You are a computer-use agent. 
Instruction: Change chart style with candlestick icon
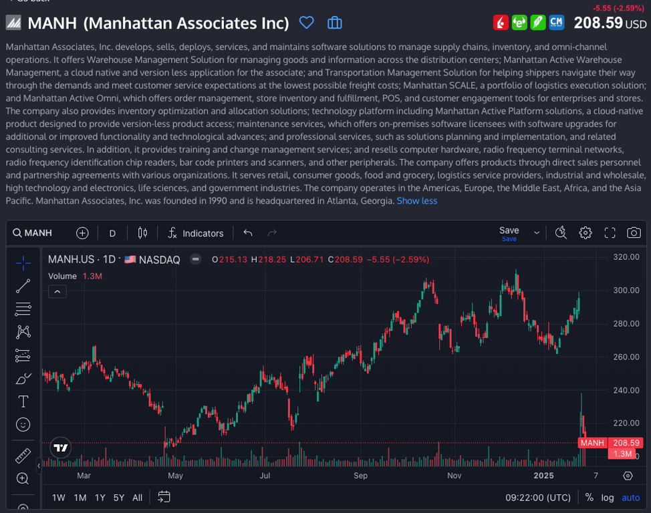(142, 233)
